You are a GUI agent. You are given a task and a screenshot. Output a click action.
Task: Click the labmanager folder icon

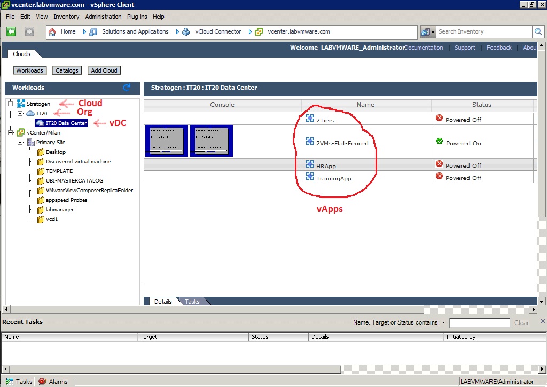pyautogui.click(x=41, y=210)
